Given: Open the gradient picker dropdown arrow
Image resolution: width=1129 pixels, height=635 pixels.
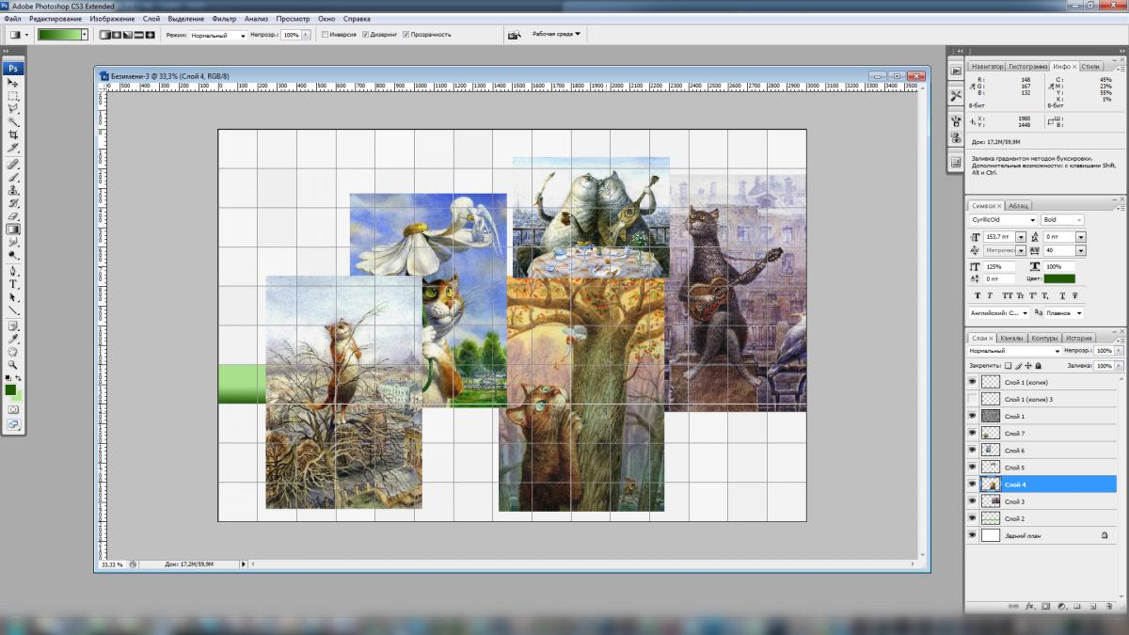Looking at the screenshot, I should point(85,35).
